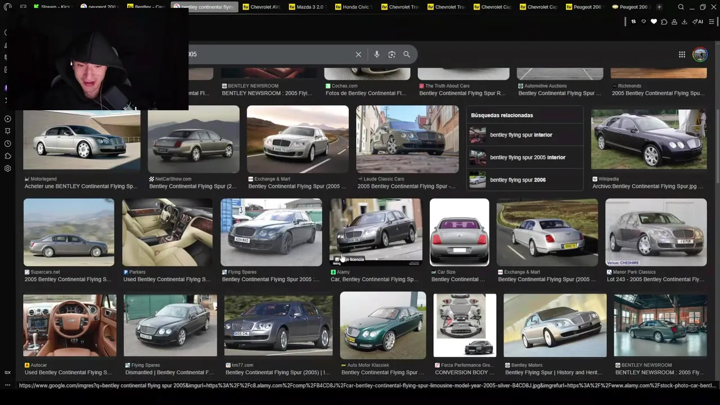The width and height of the screenshot is (720, 405).
Task: Open Settings gear icon in sidebar
Action: coord(8,168)
